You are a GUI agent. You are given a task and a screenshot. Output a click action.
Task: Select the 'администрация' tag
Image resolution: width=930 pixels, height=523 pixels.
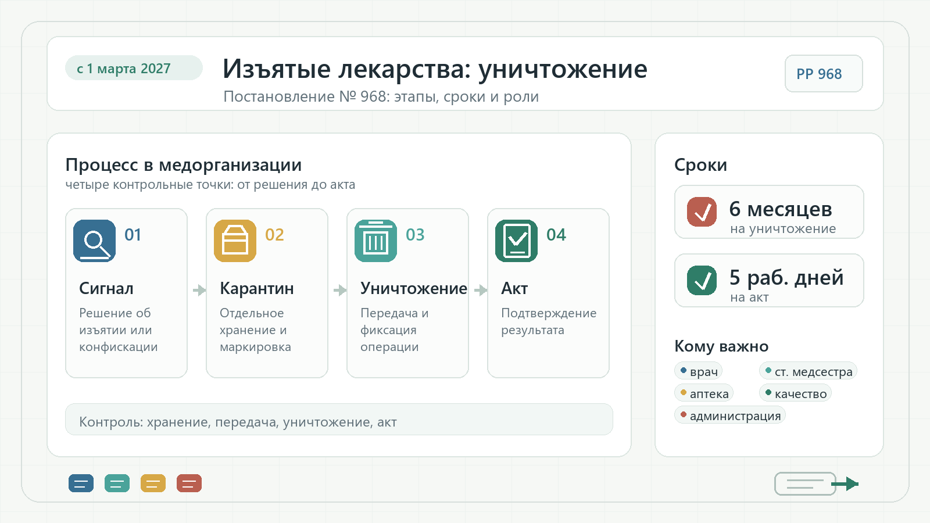click(730, 415)
